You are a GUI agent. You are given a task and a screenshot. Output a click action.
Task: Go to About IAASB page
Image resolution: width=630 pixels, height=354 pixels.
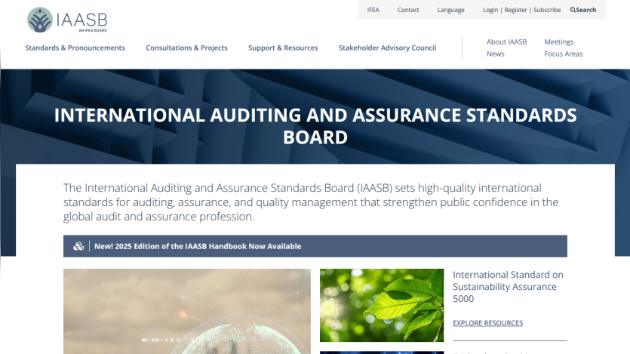tap(506, 42)
